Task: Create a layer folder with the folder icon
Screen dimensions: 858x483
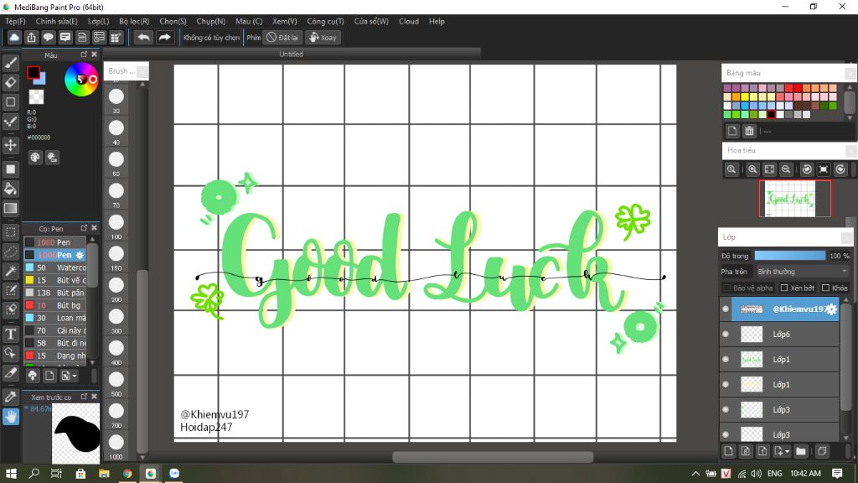Action: pos(800,451)
